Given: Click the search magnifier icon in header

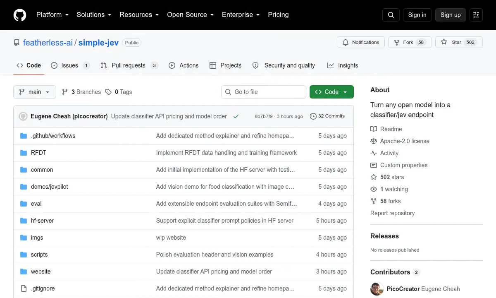Looking at the screenshot, I should point(391,15).
